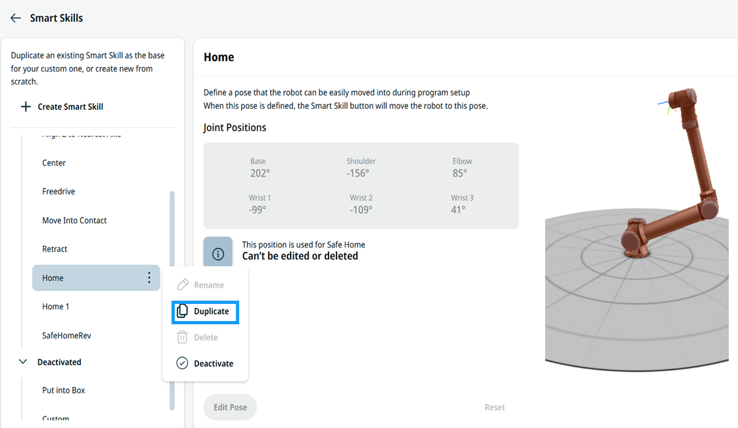Select SafeHomeRev in the skills list
The image size is (738, 428).
pyautogui.click(x=66, y=335)
